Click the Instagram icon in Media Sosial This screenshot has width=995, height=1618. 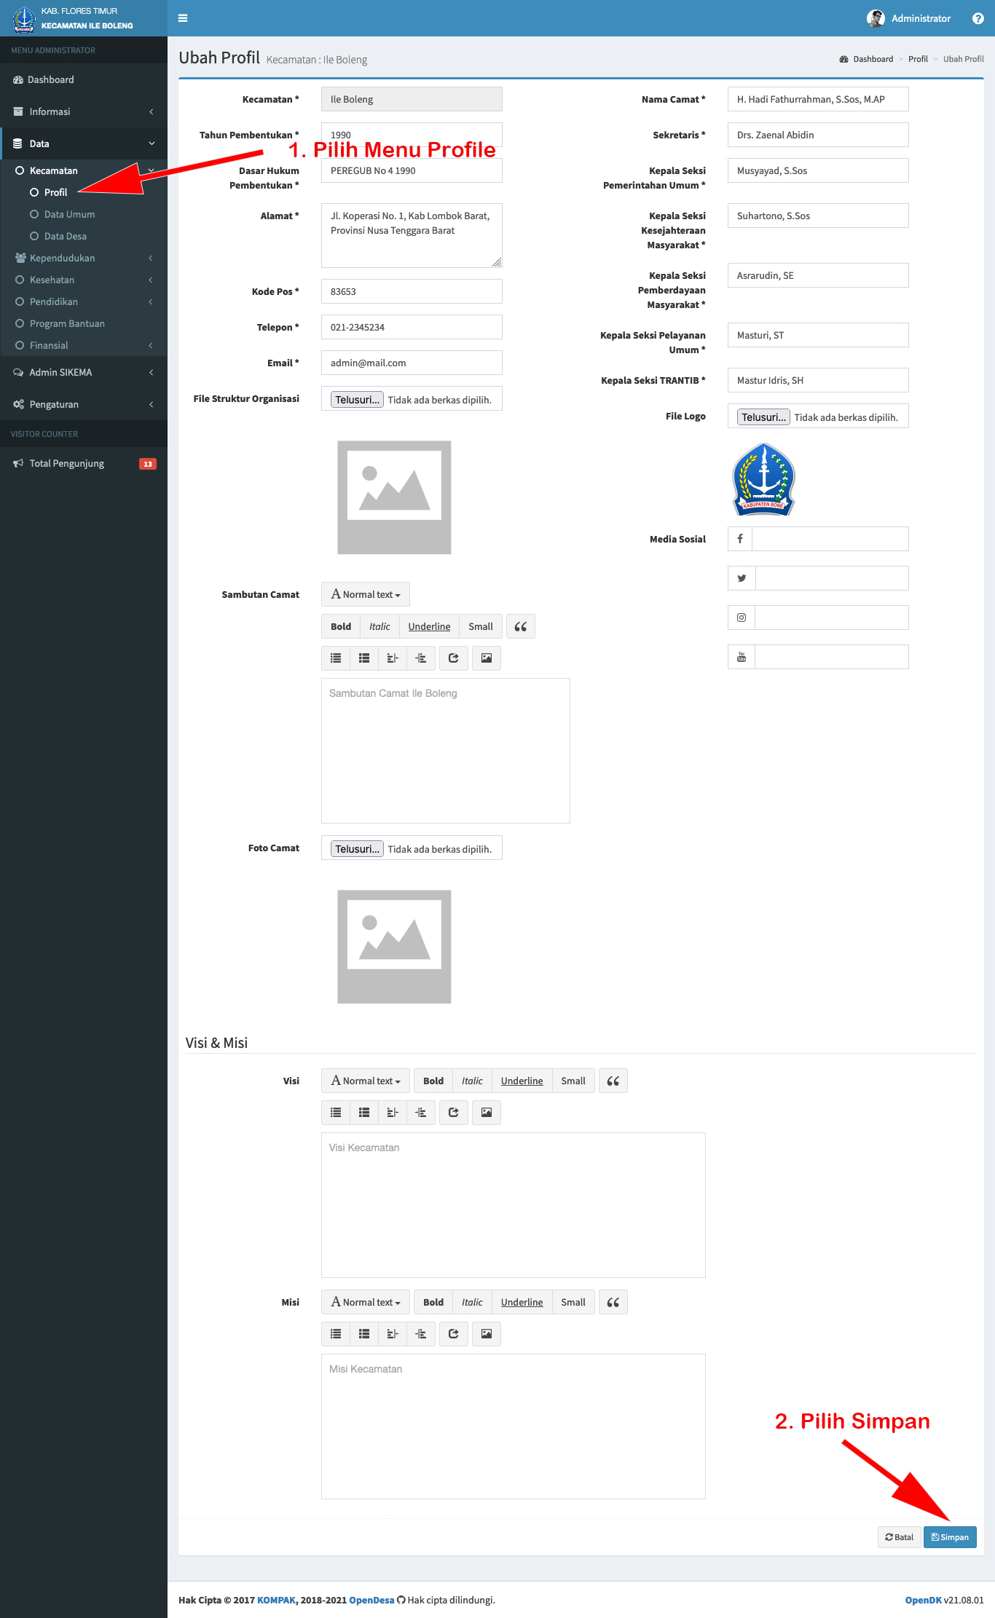click(x=742, y=617)
